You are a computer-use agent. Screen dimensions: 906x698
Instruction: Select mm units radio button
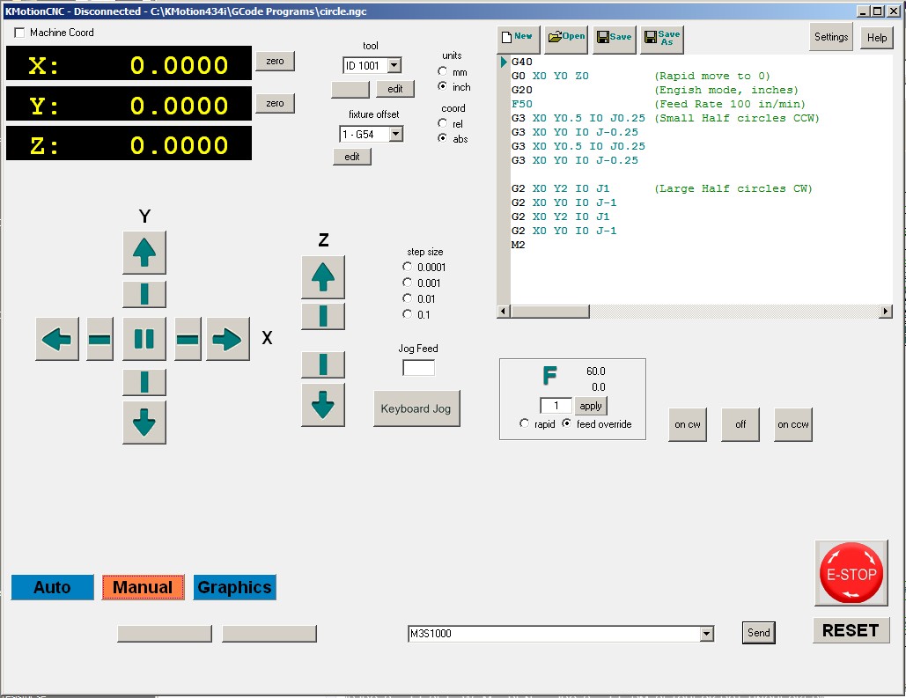[x=443, y=72]
